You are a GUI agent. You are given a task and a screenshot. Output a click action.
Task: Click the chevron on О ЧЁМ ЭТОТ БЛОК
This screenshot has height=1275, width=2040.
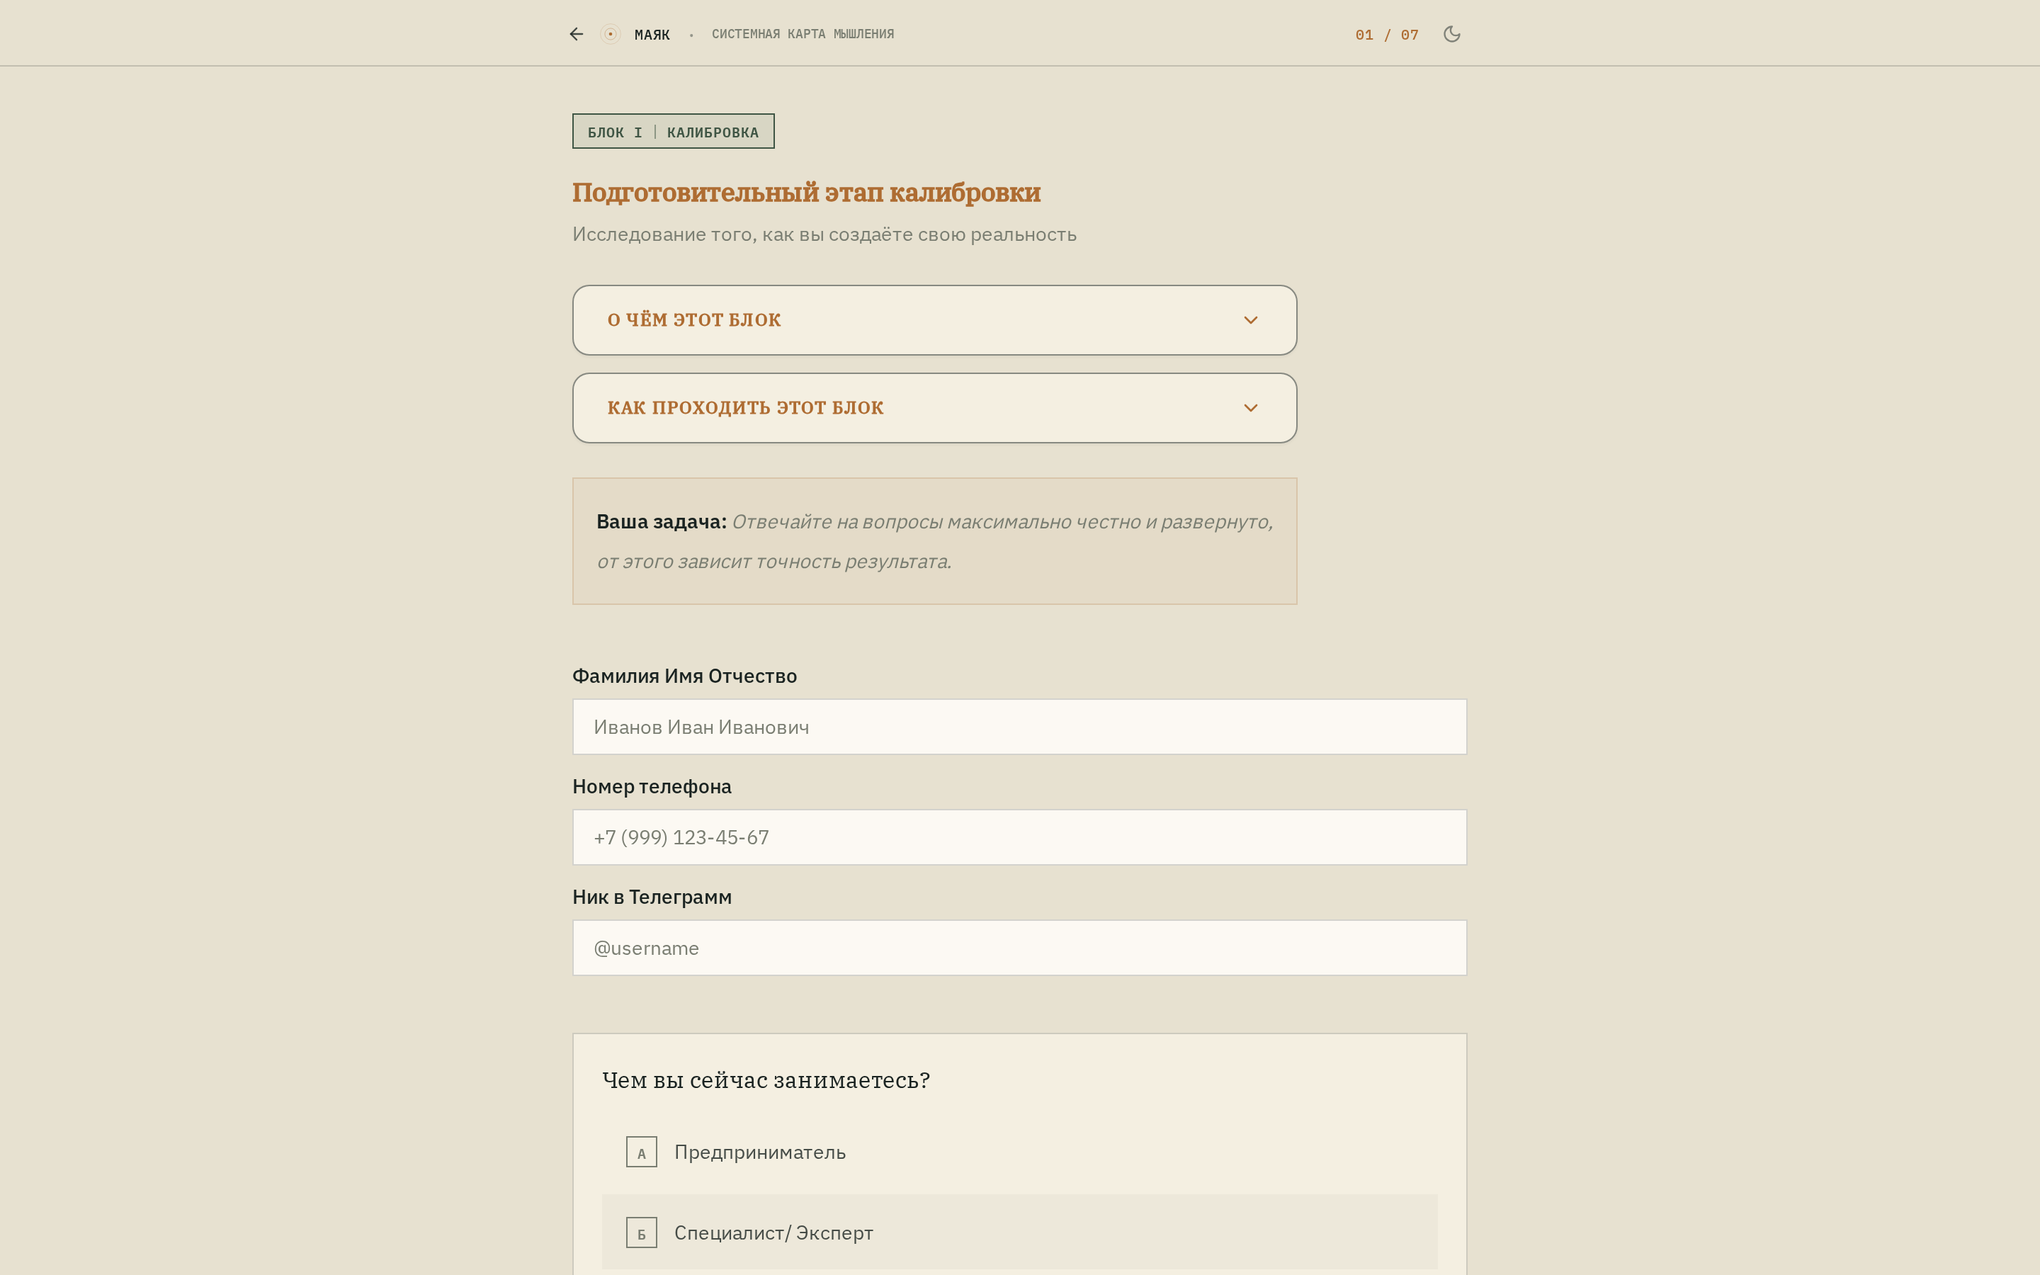[1250, 319]
